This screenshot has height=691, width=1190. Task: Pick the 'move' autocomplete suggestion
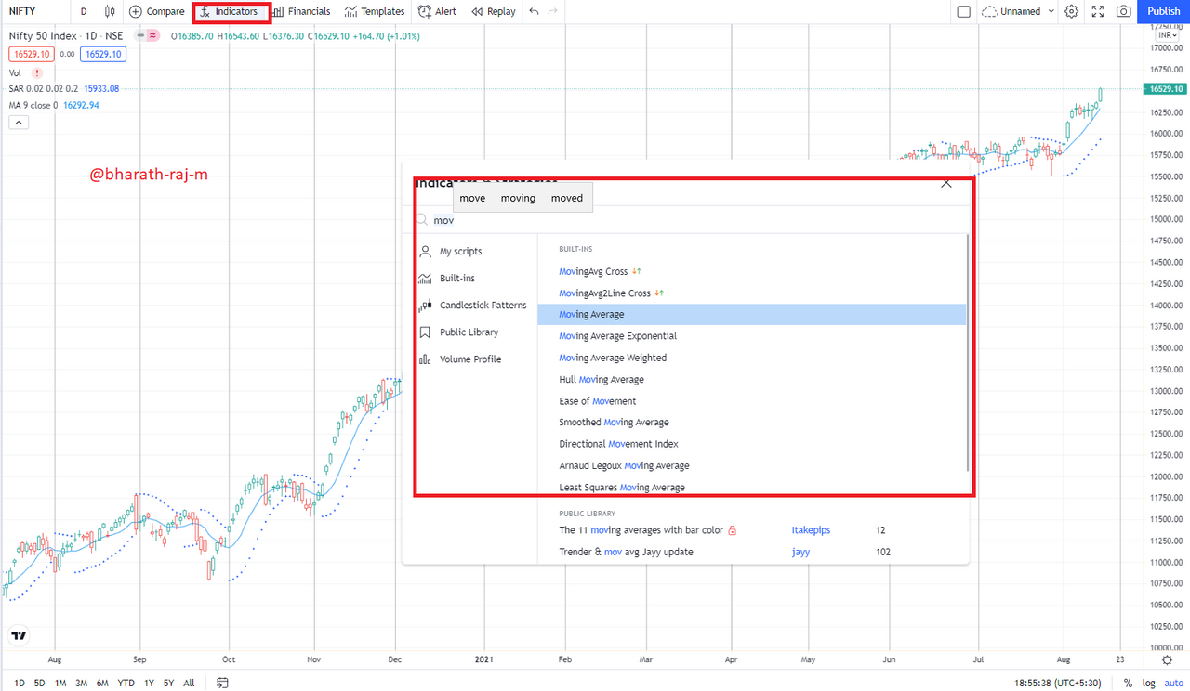point(472,197)
